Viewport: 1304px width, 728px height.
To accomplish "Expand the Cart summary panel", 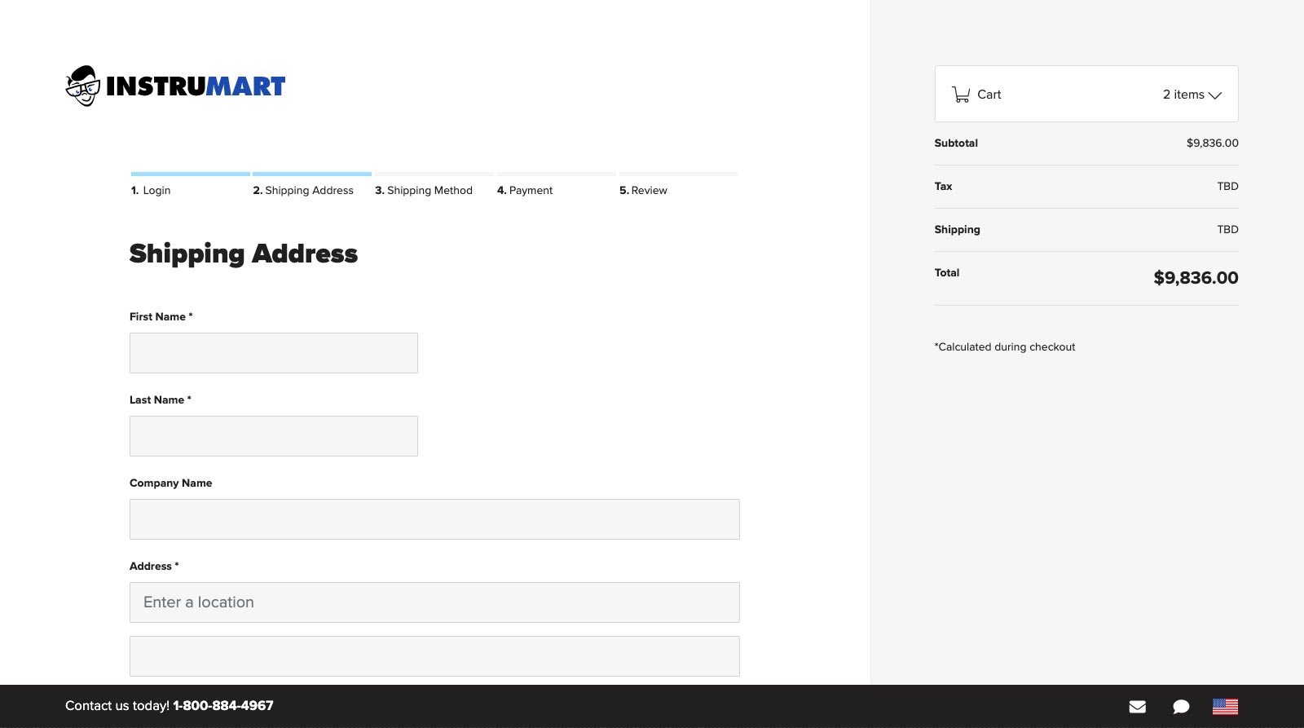I will click(1086, 95).
